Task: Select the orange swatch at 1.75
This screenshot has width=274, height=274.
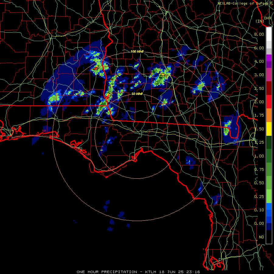Action: 269,115
